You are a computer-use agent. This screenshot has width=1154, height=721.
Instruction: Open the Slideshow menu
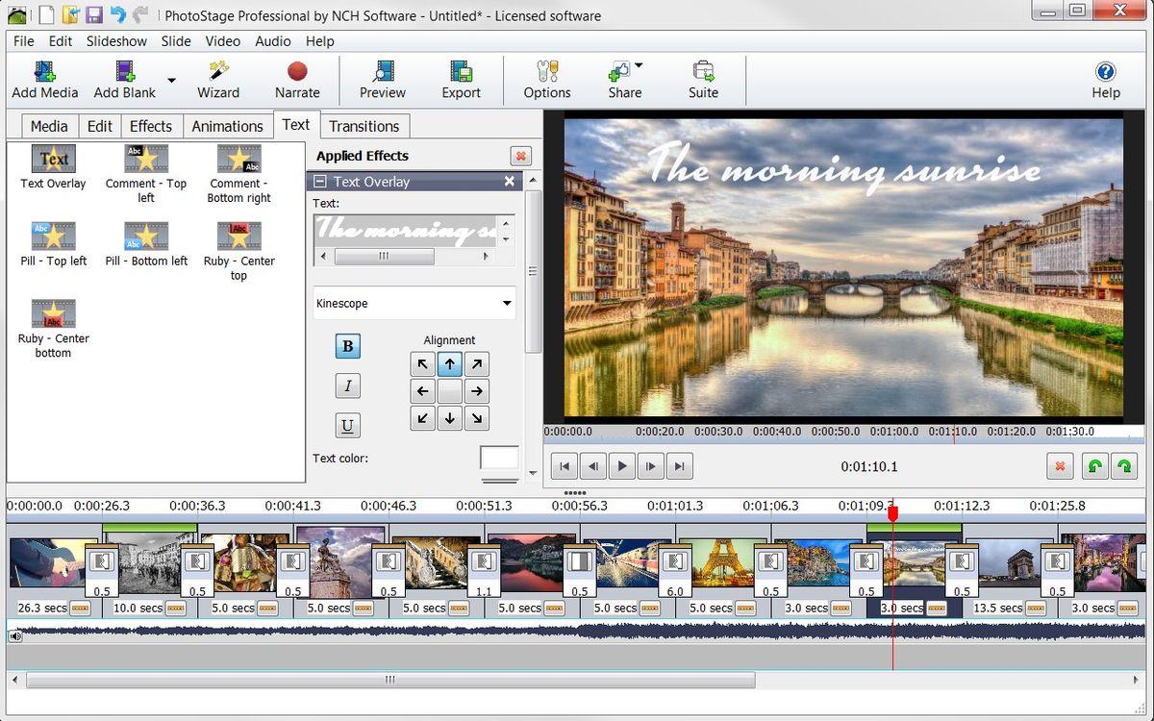116,41
